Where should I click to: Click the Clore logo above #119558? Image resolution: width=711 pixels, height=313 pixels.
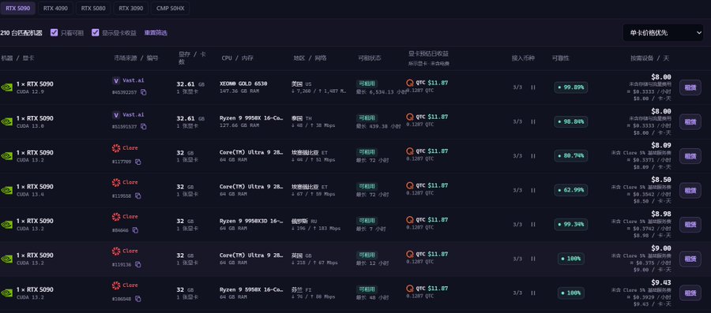pos(116,182)
